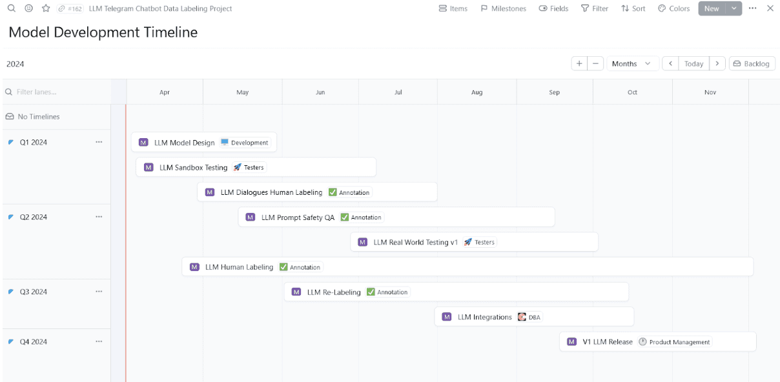Open the Backlog panel
The height and width of the screenshot is (382, 780).
pos(752,63)
